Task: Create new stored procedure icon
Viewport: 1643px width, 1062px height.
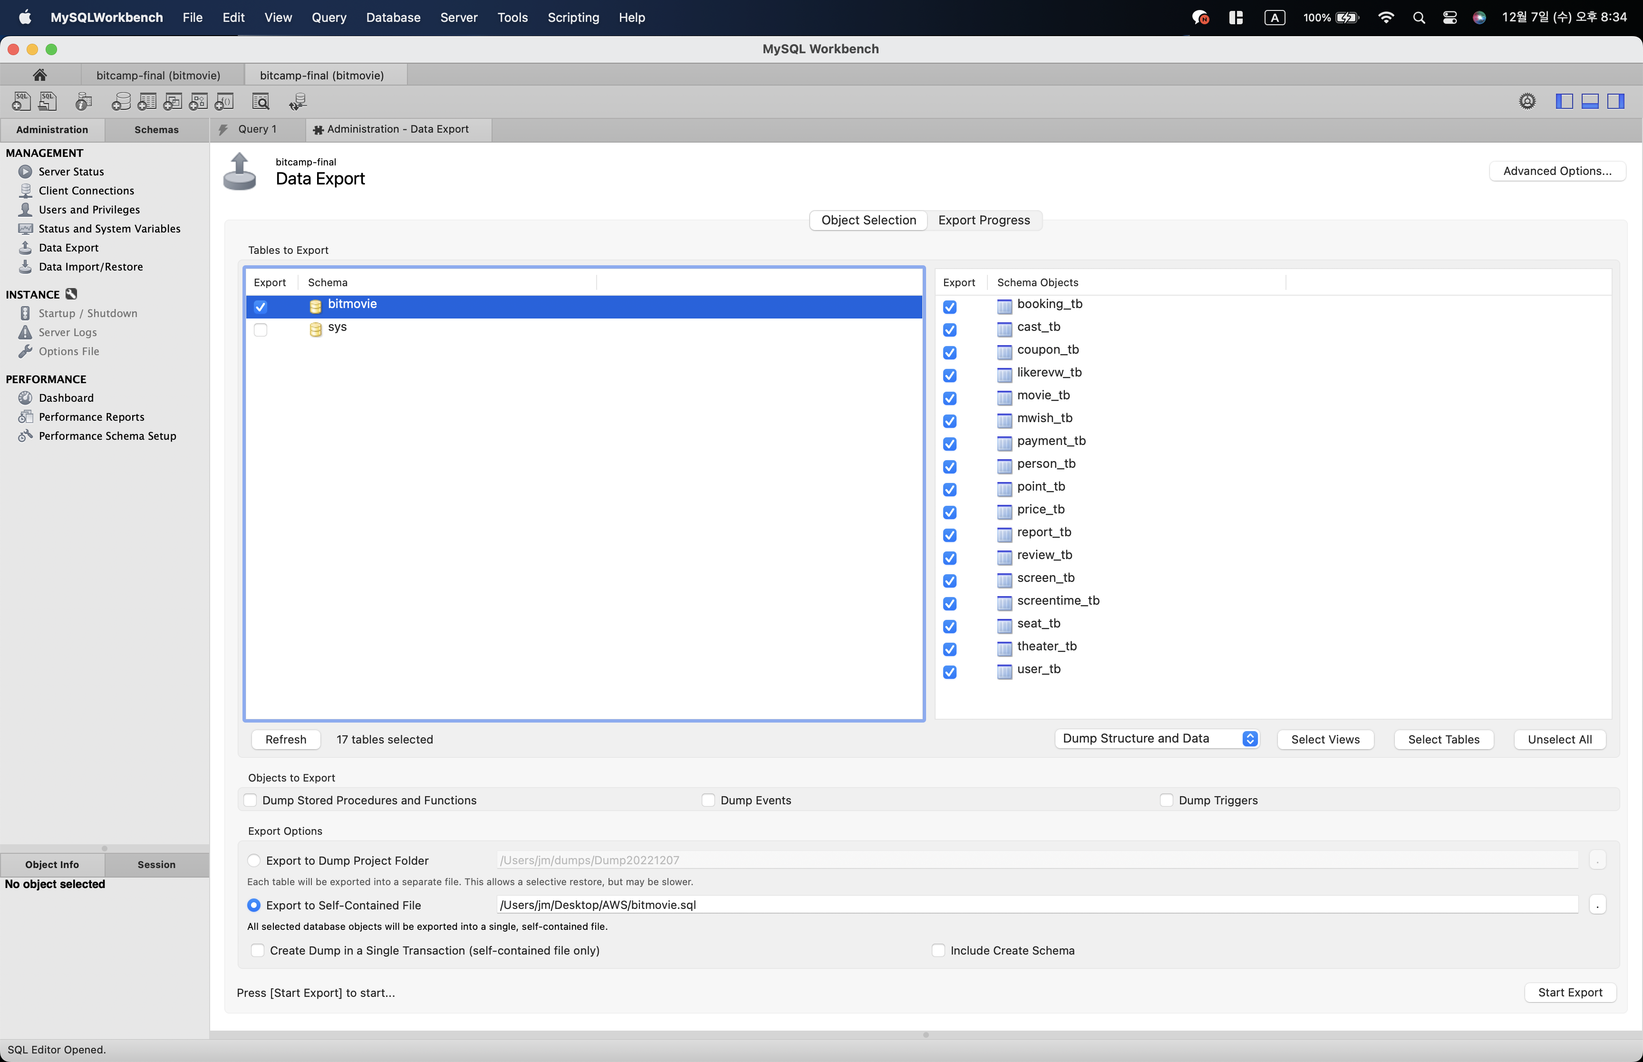Action: pos(199,101)
